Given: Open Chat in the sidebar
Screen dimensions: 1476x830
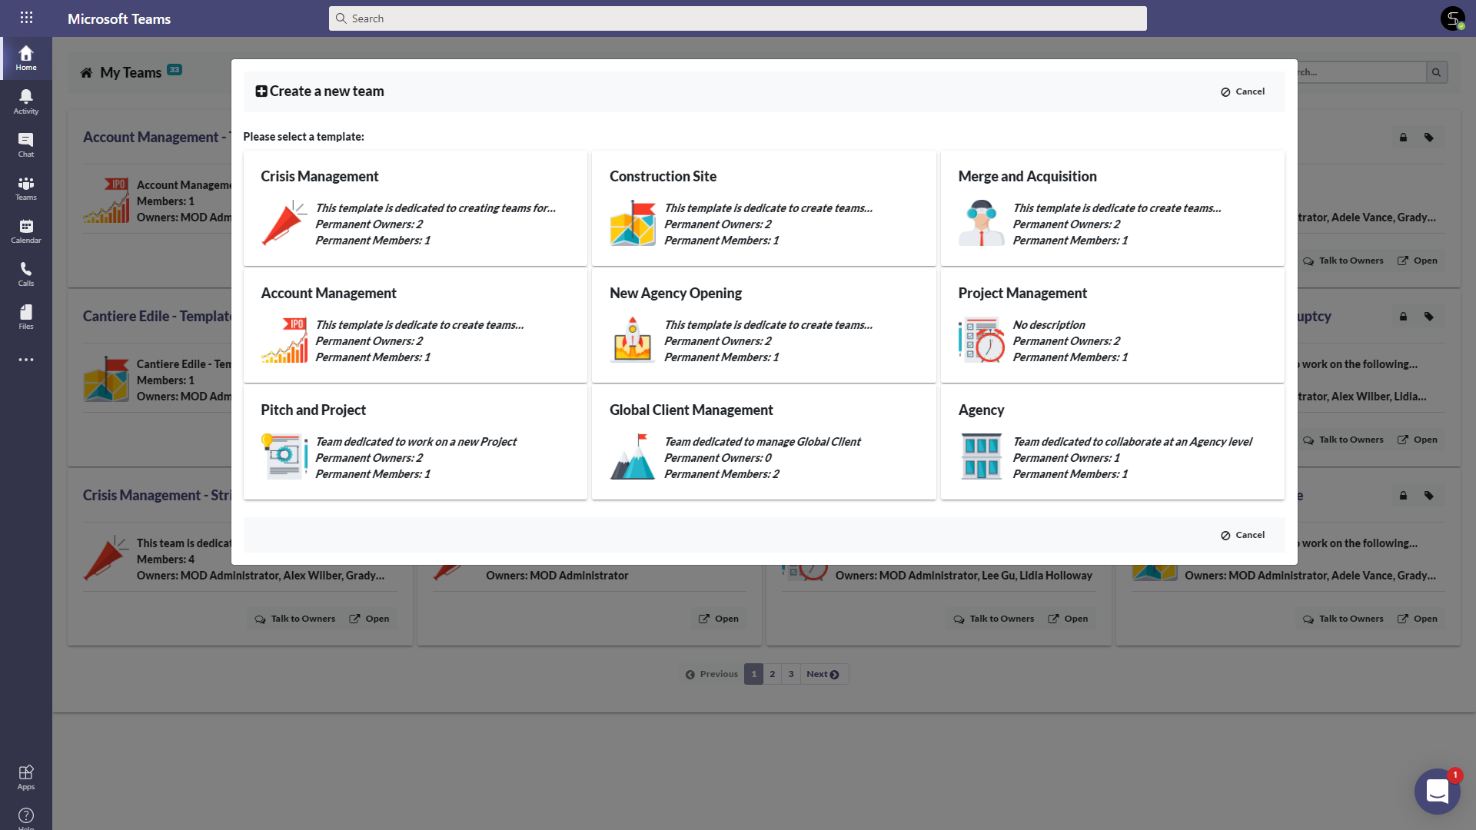Looking at the screenshot, I should (x=26, y=144).
